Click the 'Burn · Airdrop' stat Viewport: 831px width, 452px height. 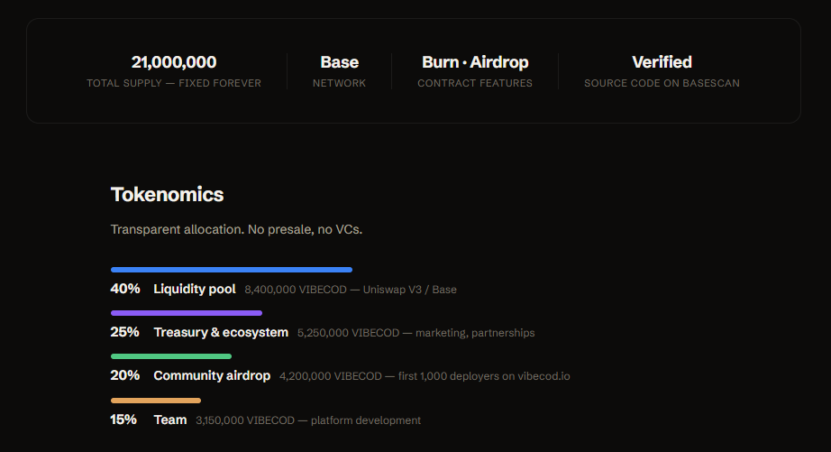tap(475, 62)
